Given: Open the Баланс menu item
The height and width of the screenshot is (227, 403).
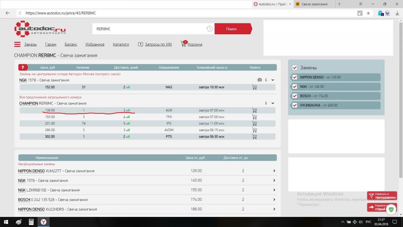Looking at the screenshot, I should 71,44.
